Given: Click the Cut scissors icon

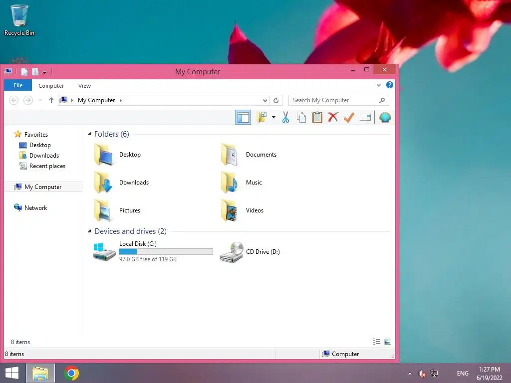Looking at the screenshot, I should pos(286,117).
